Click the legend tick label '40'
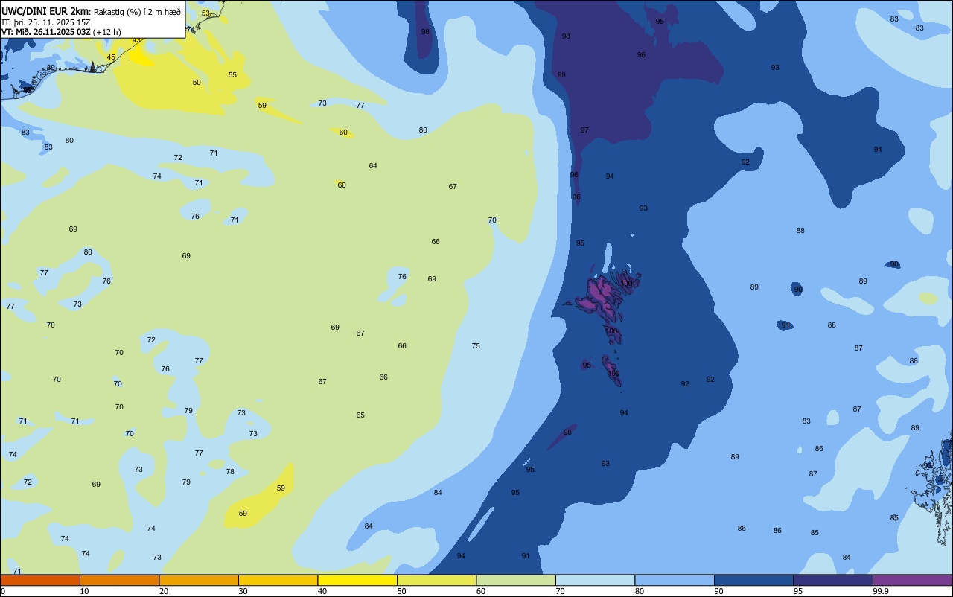 tap(322, 591)
